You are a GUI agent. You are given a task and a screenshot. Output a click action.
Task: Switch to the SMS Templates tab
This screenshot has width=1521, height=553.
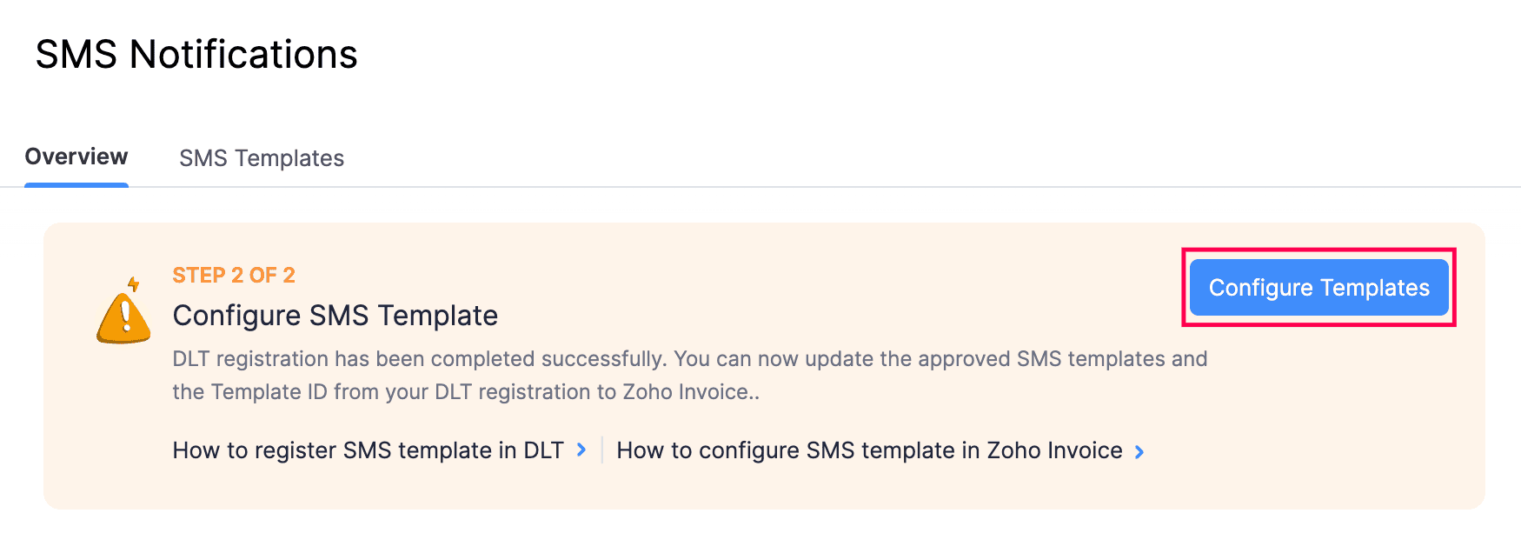261,158
